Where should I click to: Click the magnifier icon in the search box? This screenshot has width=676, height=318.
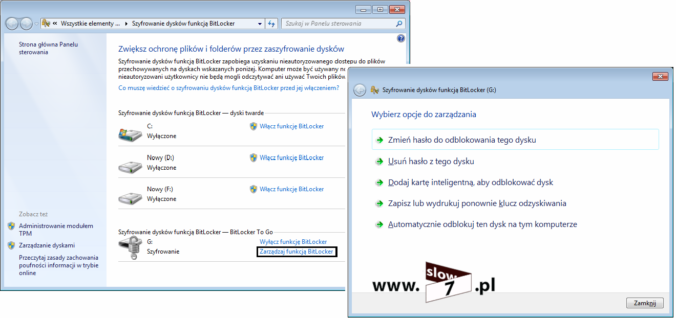[x=399, y=24]
